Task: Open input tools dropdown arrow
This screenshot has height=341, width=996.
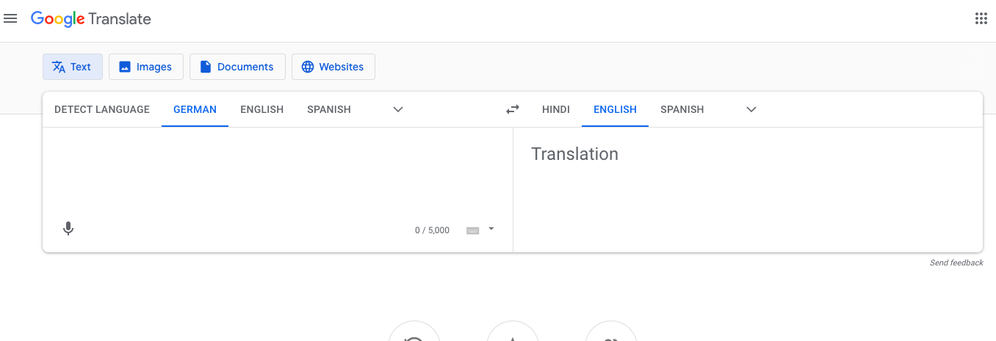Action: click(x=491, y=229)
